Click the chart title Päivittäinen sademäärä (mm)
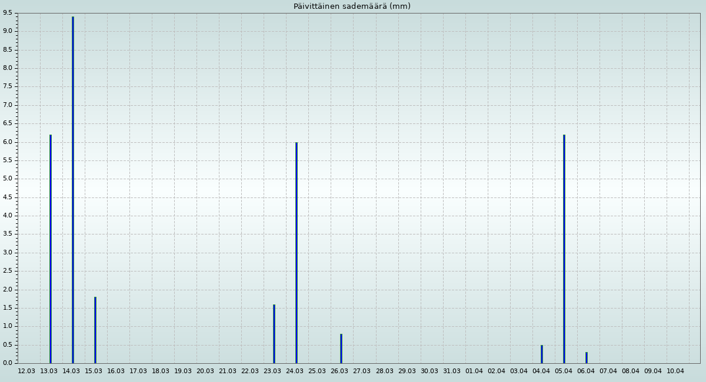 click(x=352, y=6)
